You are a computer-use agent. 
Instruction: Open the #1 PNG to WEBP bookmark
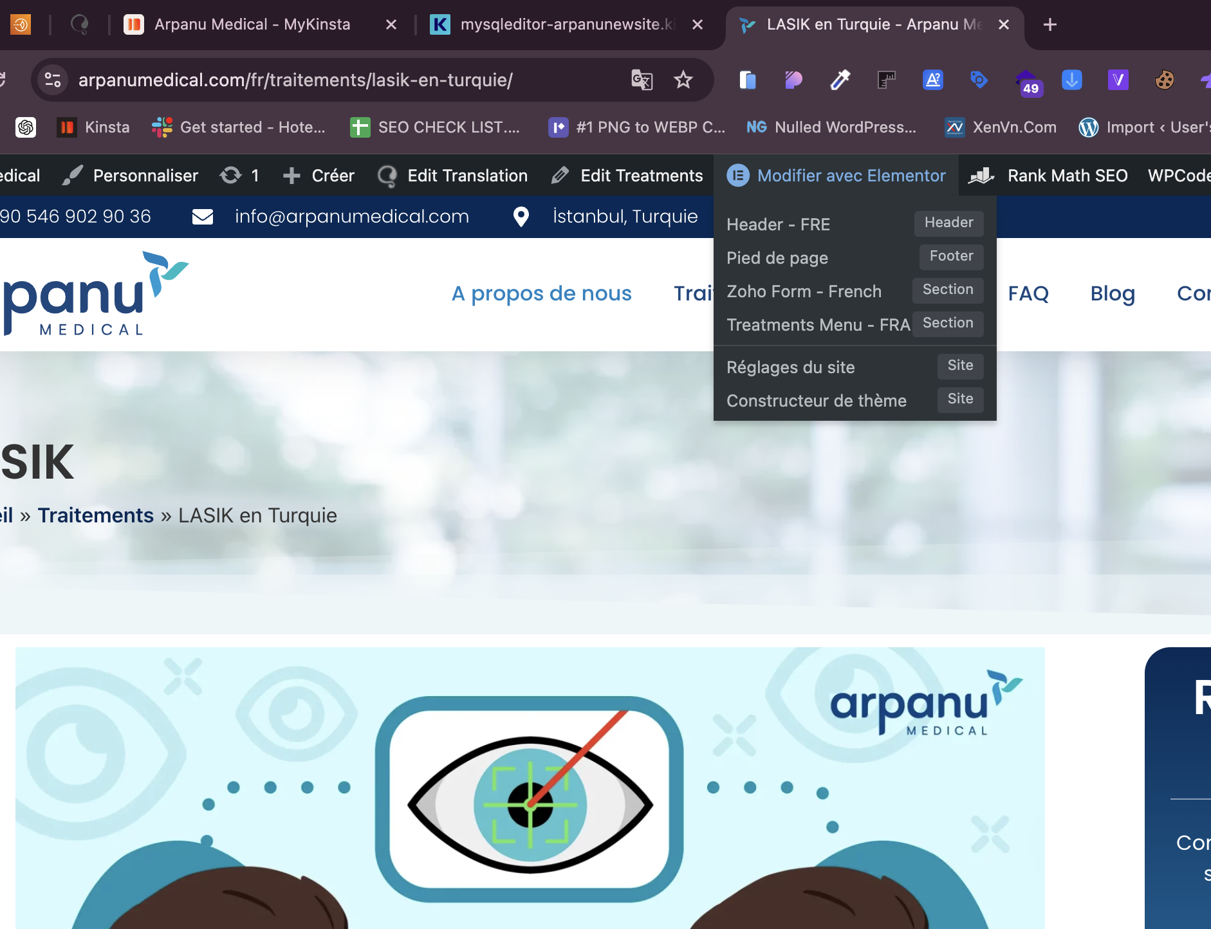637,127
